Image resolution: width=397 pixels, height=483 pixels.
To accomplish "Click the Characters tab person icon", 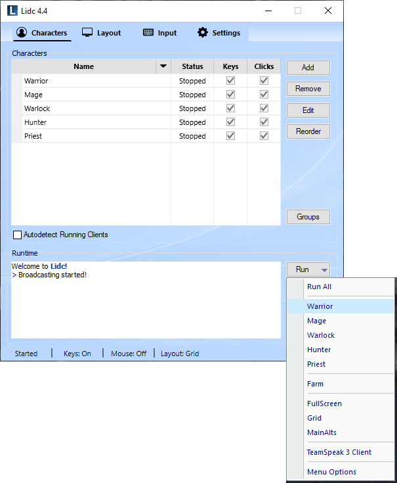I will 22,33.
